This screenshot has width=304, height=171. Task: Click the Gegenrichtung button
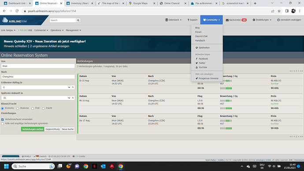tap(52, 129)
